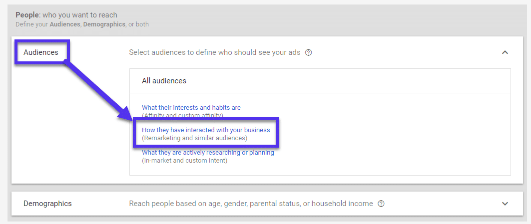Image resolution: width=531 pixels, height=224 pixels.
Task: Click the help icon beside the Demographics description
Action: (381, 204)
